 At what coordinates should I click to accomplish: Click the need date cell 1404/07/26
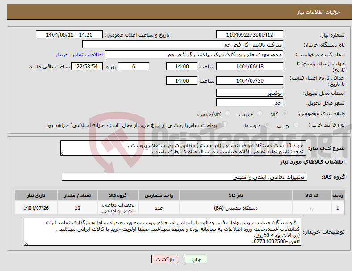(36, 208)
